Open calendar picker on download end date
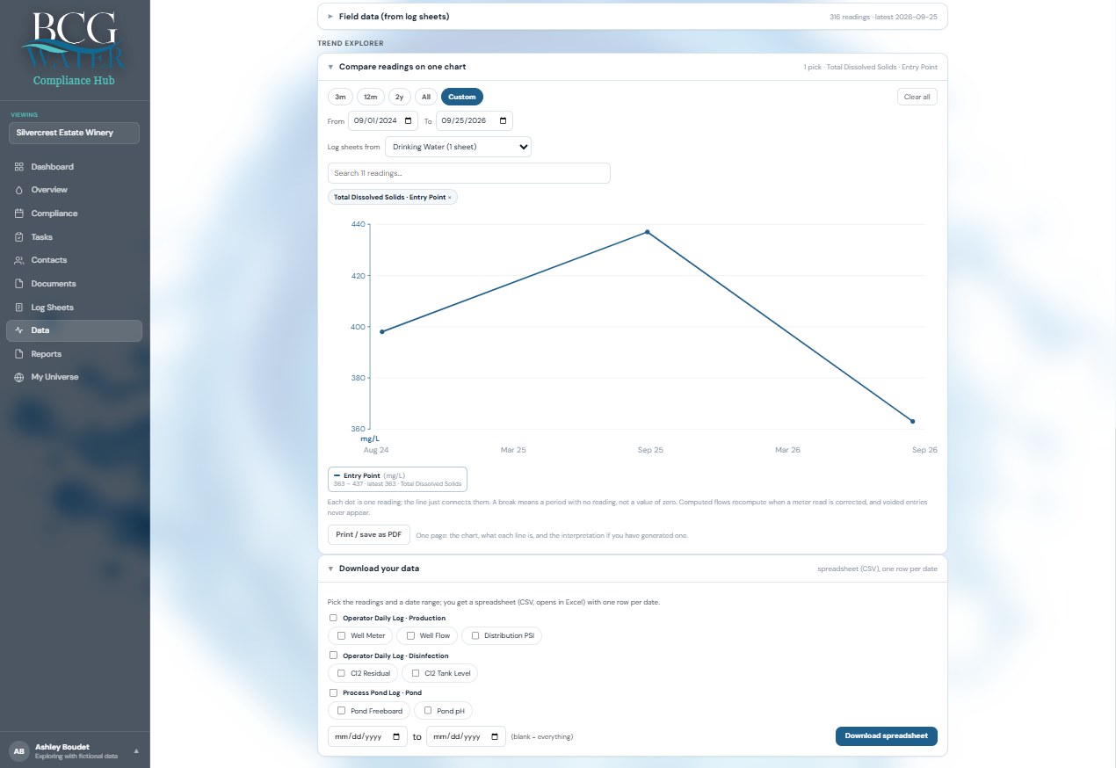The height and width of the screenshot is (768, 1116). [496, 736]
